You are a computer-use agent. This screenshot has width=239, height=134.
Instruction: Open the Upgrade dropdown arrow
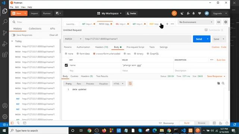(226, 13)
